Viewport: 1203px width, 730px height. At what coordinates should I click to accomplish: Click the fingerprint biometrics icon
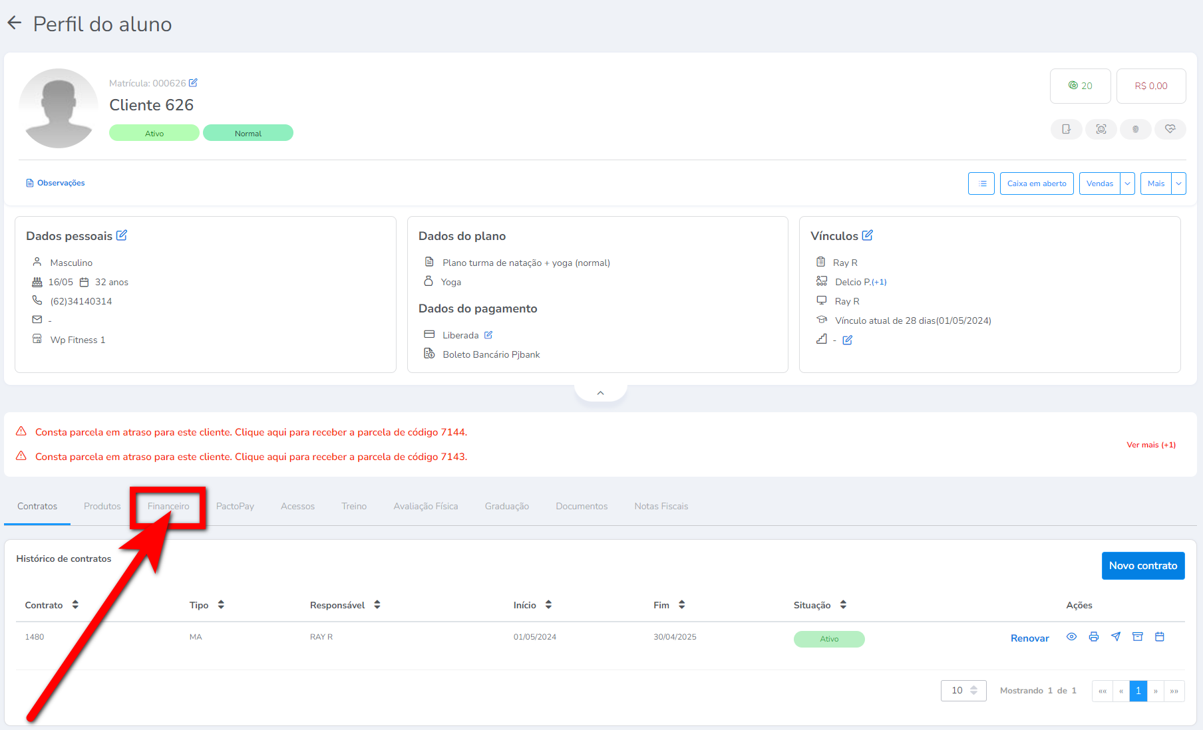1136,129
